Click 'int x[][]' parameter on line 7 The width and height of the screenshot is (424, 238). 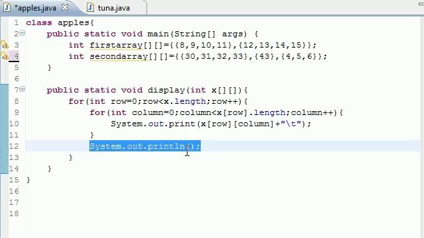[x=215, y=90]
